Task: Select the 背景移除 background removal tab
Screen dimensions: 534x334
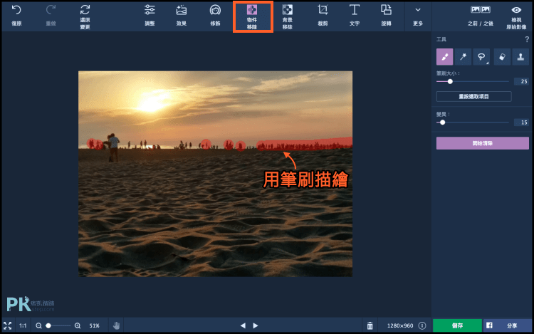Action: pyautogui.click(x=288, y=16)
